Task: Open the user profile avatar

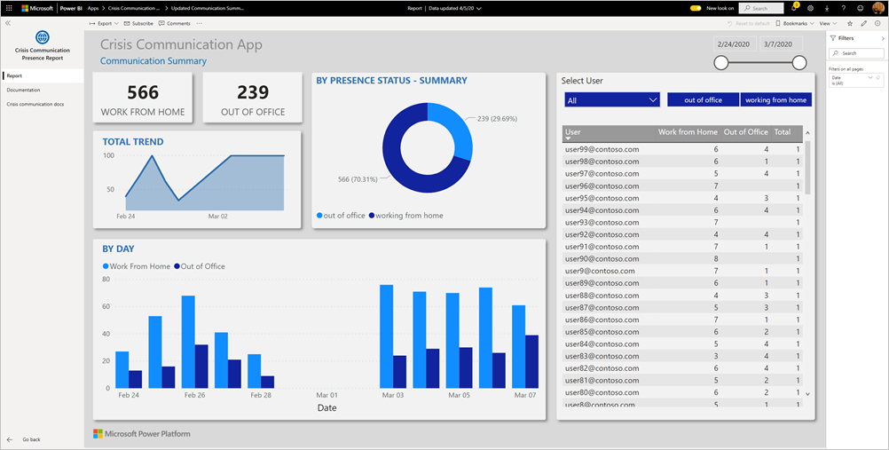Action: coord(877,9)
